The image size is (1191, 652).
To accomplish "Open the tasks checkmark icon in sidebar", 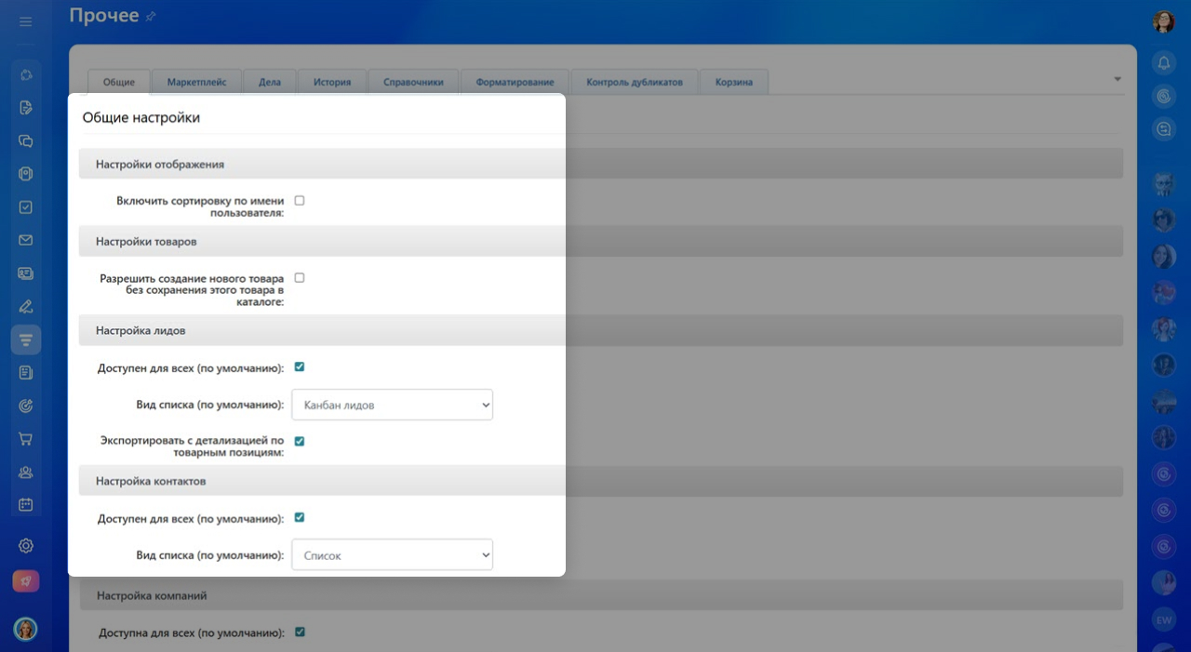I will click(x=26, y=207).
